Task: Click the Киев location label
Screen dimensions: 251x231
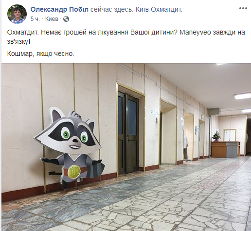Action: click(52, 19)
